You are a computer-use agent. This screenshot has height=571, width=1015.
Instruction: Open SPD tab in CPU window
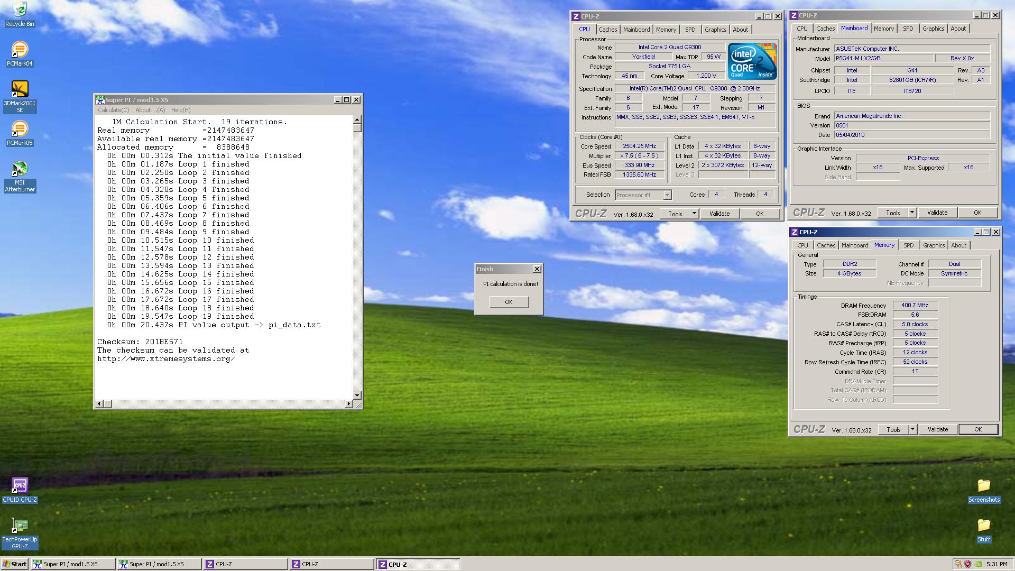(x=690, y=30)
